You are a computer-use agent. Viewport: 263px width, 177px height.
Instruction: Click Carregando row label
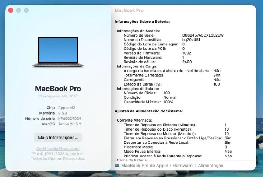coord(134,80)
